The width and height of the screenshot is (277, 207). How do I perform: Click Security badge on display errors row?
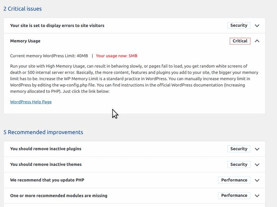[x=239, y=25]
